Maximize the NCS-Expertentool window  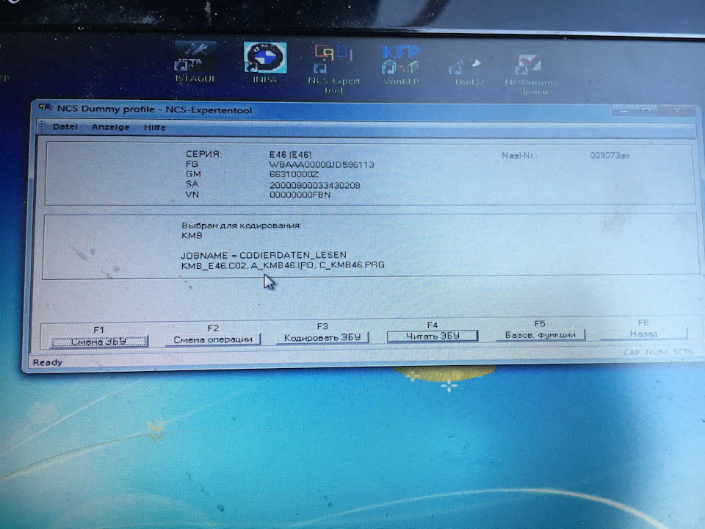(646, 110)
